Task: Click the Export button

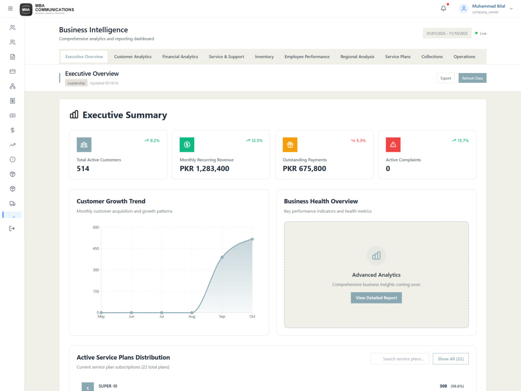Action: pyautogui.click(x=445, y=78)
